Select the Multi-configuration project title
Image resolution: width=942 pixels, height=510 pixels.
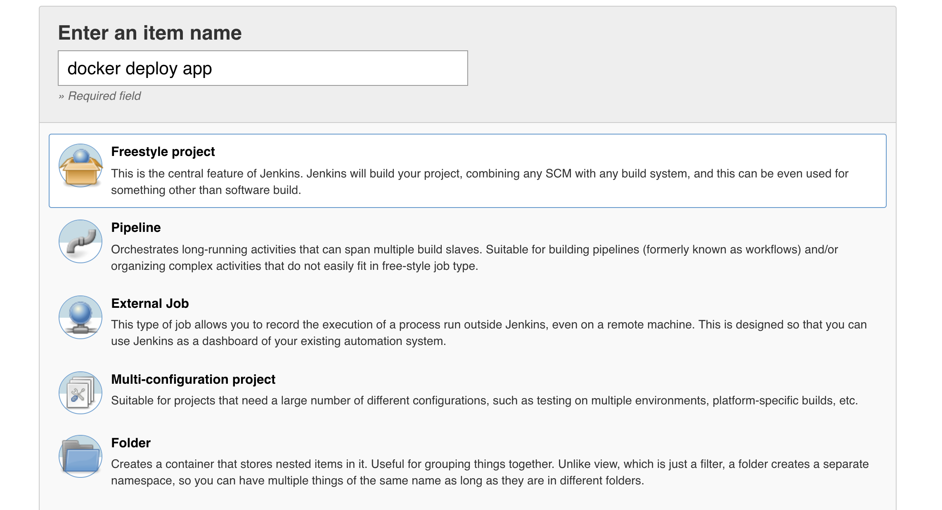[193, 379]
